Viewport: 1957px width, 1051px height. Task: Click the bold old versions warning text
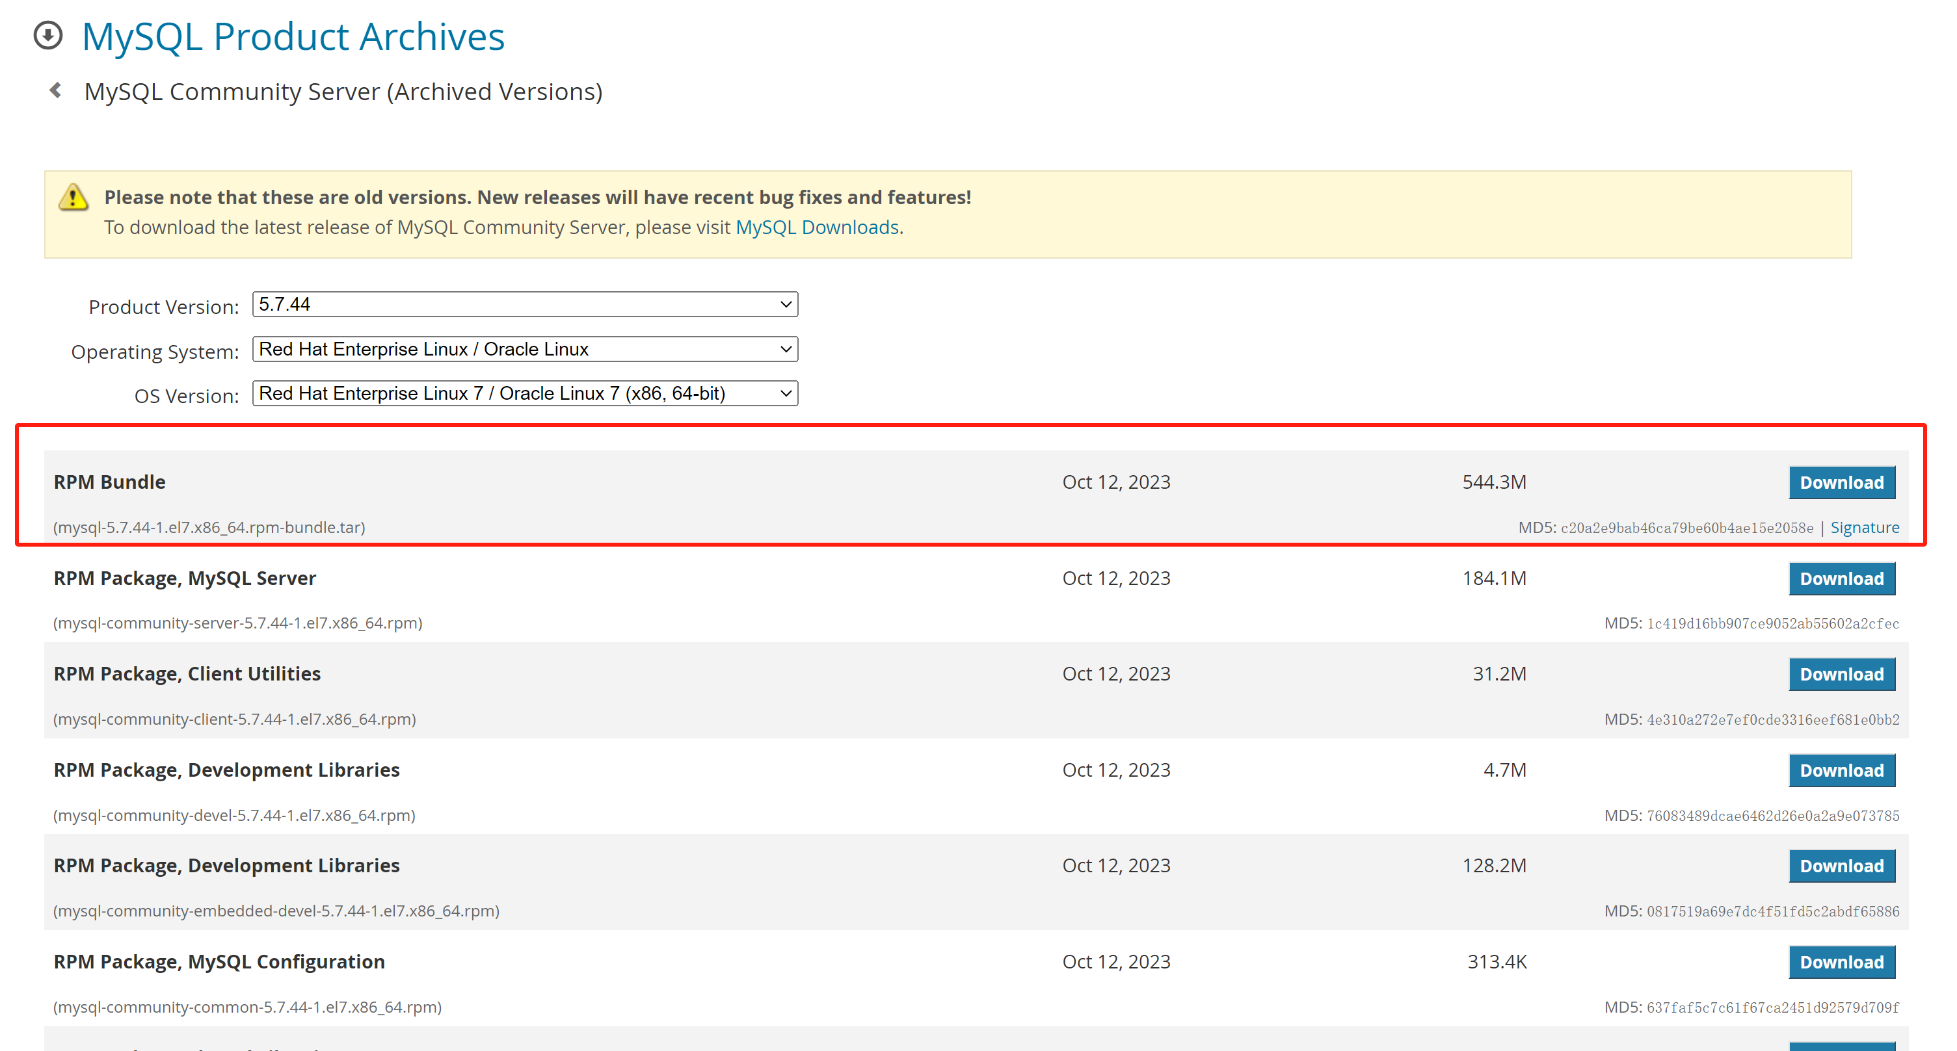538,198
